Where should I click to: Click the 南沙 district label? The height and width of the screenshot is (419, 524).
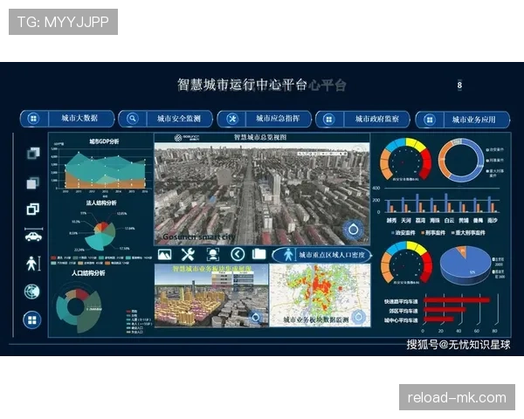click(x=493, y=221)
